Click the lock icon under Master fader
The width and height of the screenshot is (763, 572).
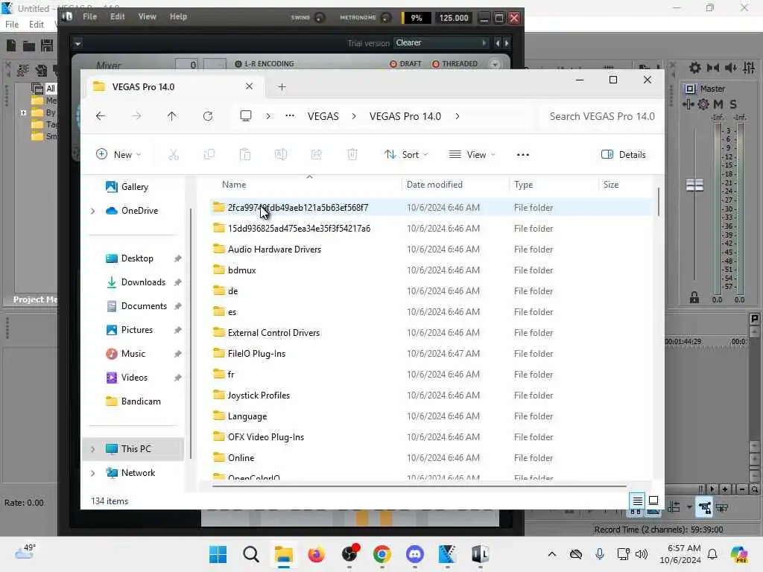click(694, 297)
